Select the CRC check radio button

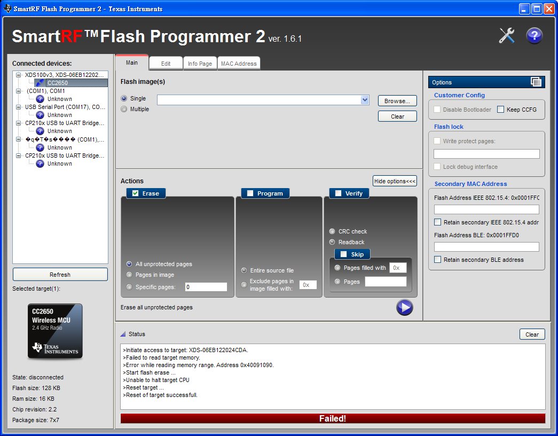click(x=332, y=231)
